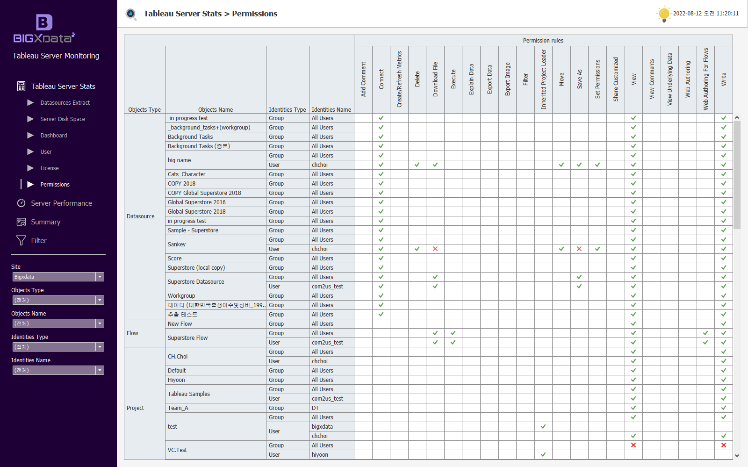The width and height of the screenshot is (748, 467).
Task: Click the Filter funnel icon
Action: click(21, 240)
